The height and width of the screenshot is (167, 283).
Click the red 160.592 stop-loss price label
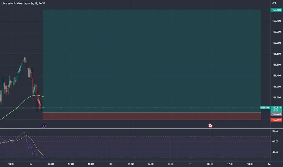276,120
